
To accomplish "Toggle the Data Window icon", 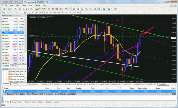I will coord(20,9).
